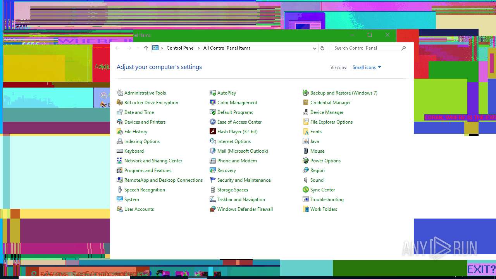The height and width of the screenshot is (279, 496).
Task: Click the Back navigation arrow
Action: tap(118, 48)
